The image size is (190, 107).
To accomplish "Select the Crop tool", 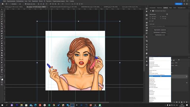I will tap(2, 26).
